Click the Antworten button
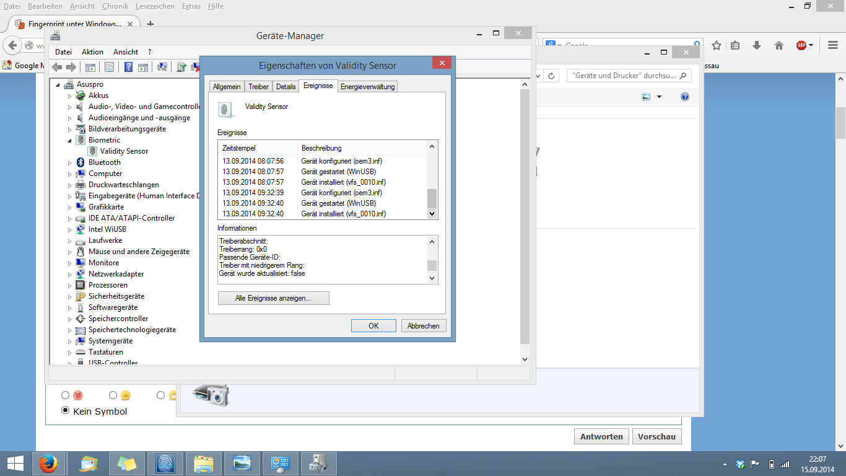The height and width of the screenshot is (476, 846). click(x=601, y=436)
